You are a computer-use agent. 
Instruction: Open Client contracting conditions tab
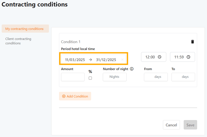pyautogui.click(x=18, y=41)
